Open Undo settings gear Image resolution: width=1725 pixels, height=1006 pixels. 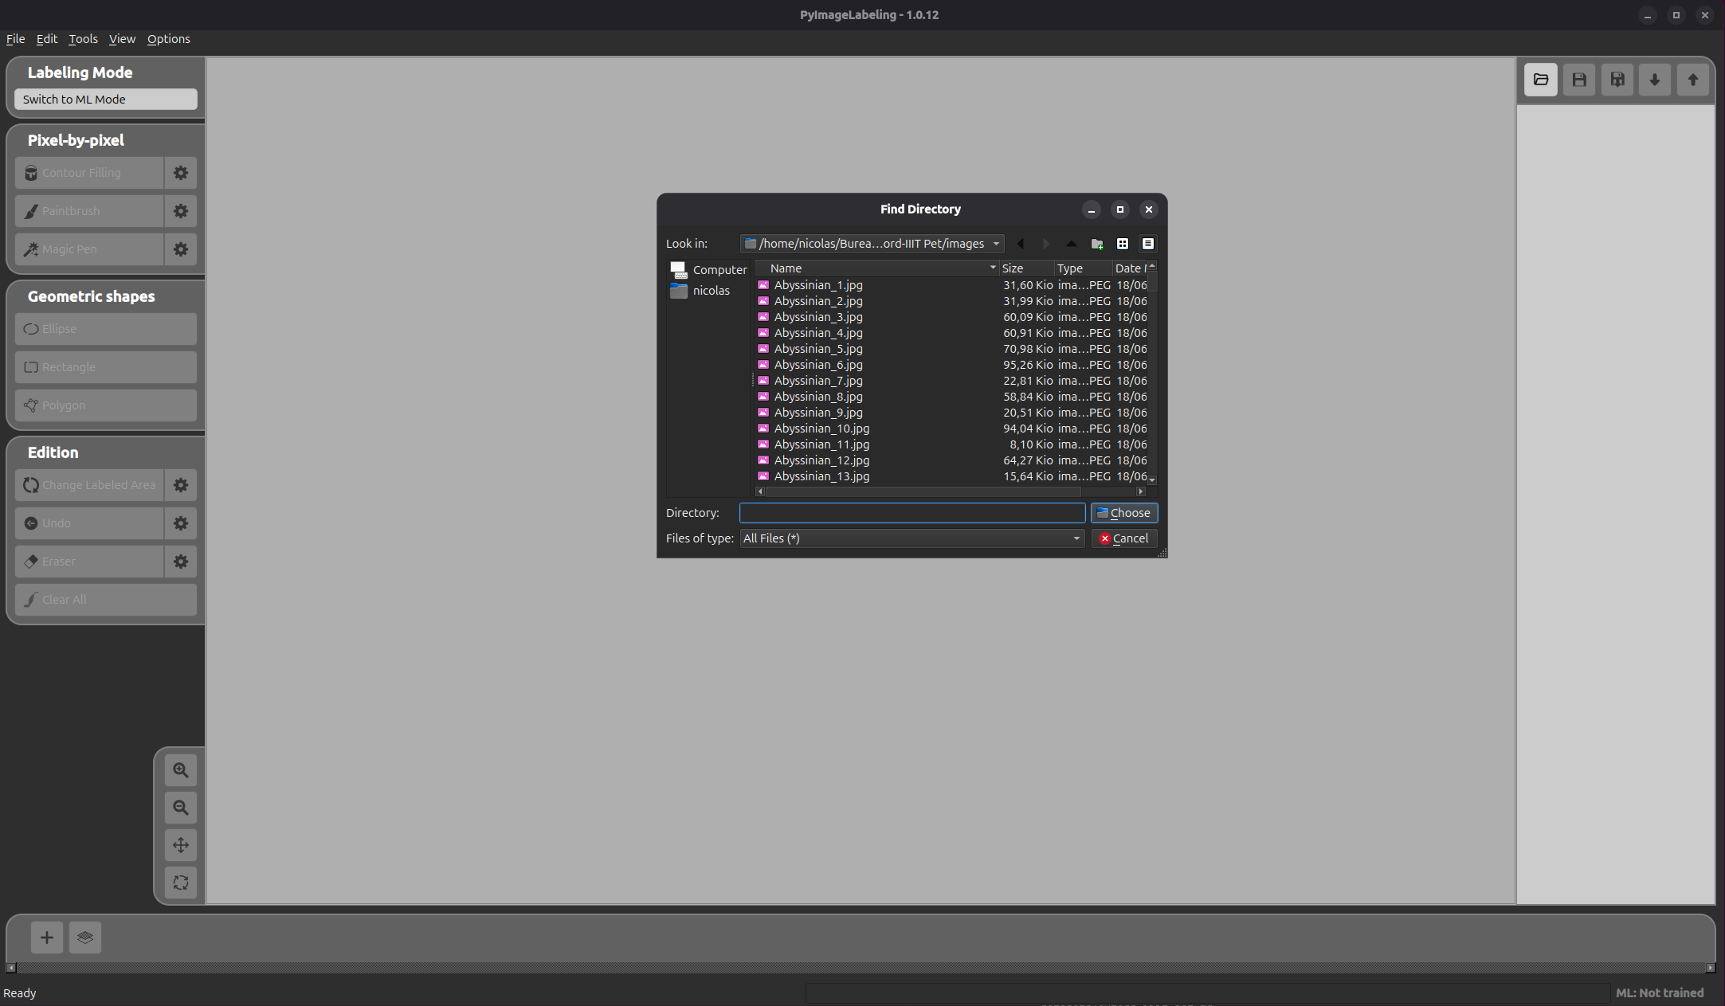181,523
